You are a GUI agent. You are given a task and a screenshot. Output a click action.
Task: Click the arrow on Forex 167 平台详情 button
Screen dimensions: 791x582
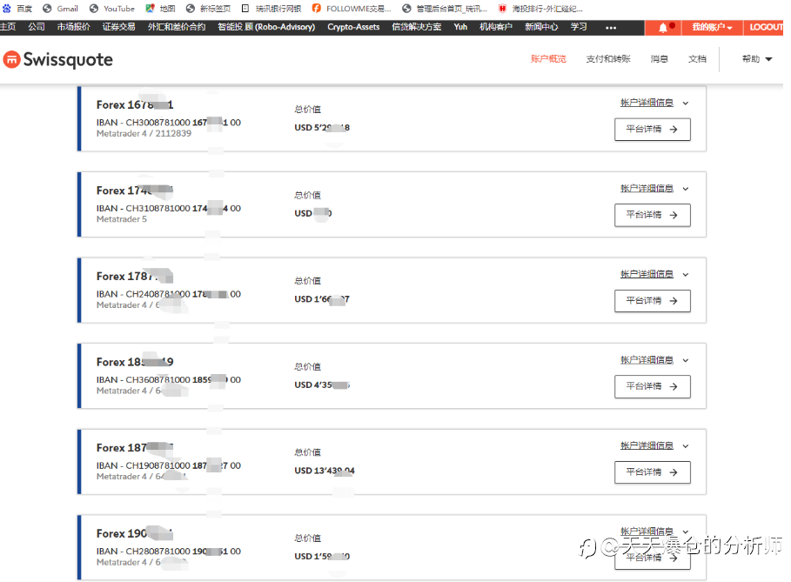tap(674, 130)
